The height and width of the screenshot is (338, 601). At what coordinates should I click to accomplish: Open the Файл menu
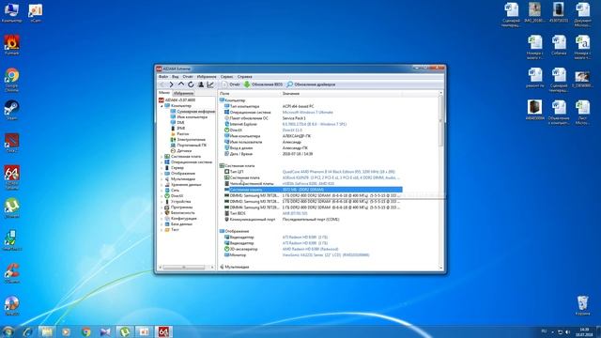point(163,77)
